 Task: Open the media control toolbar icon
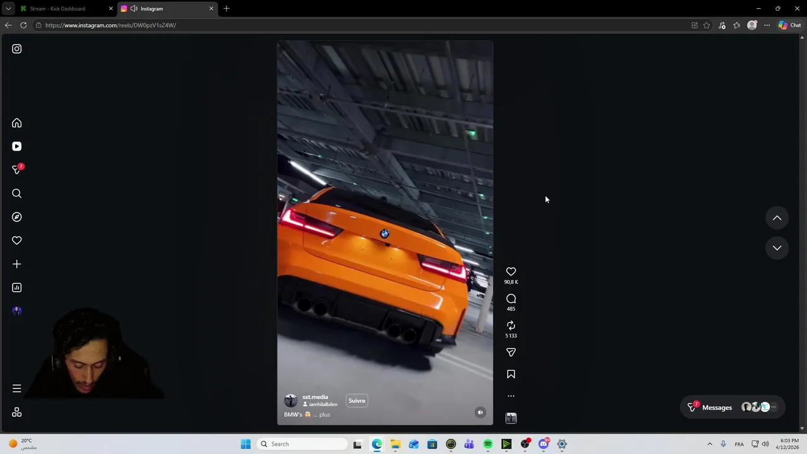(722, 25)
